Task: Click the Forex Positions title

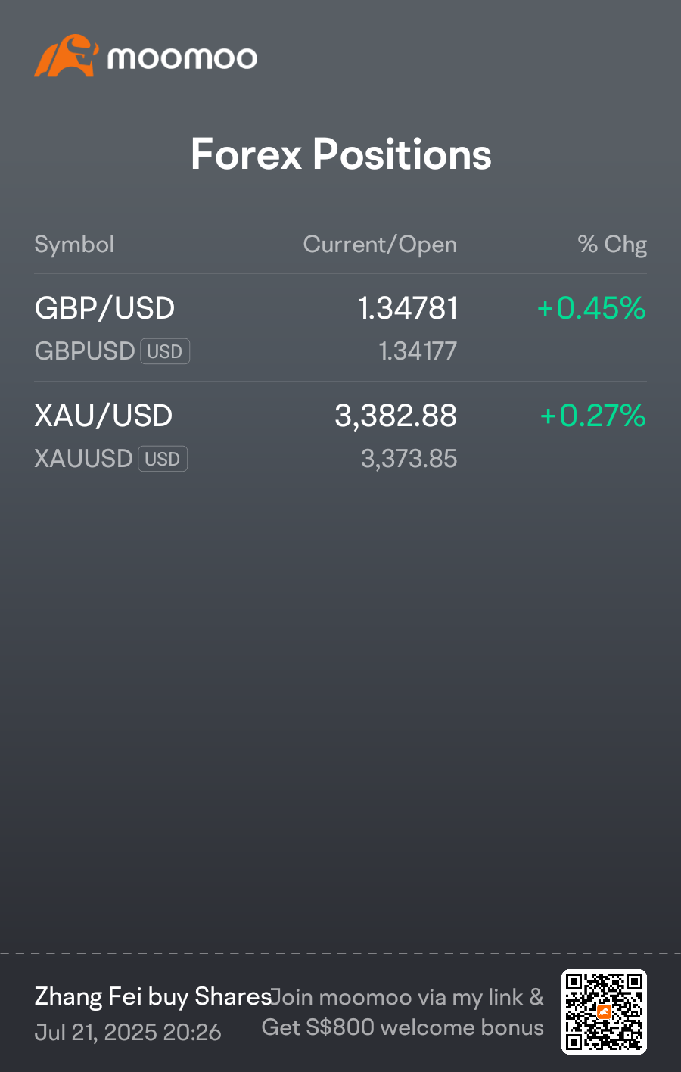Action: (341, 154)
